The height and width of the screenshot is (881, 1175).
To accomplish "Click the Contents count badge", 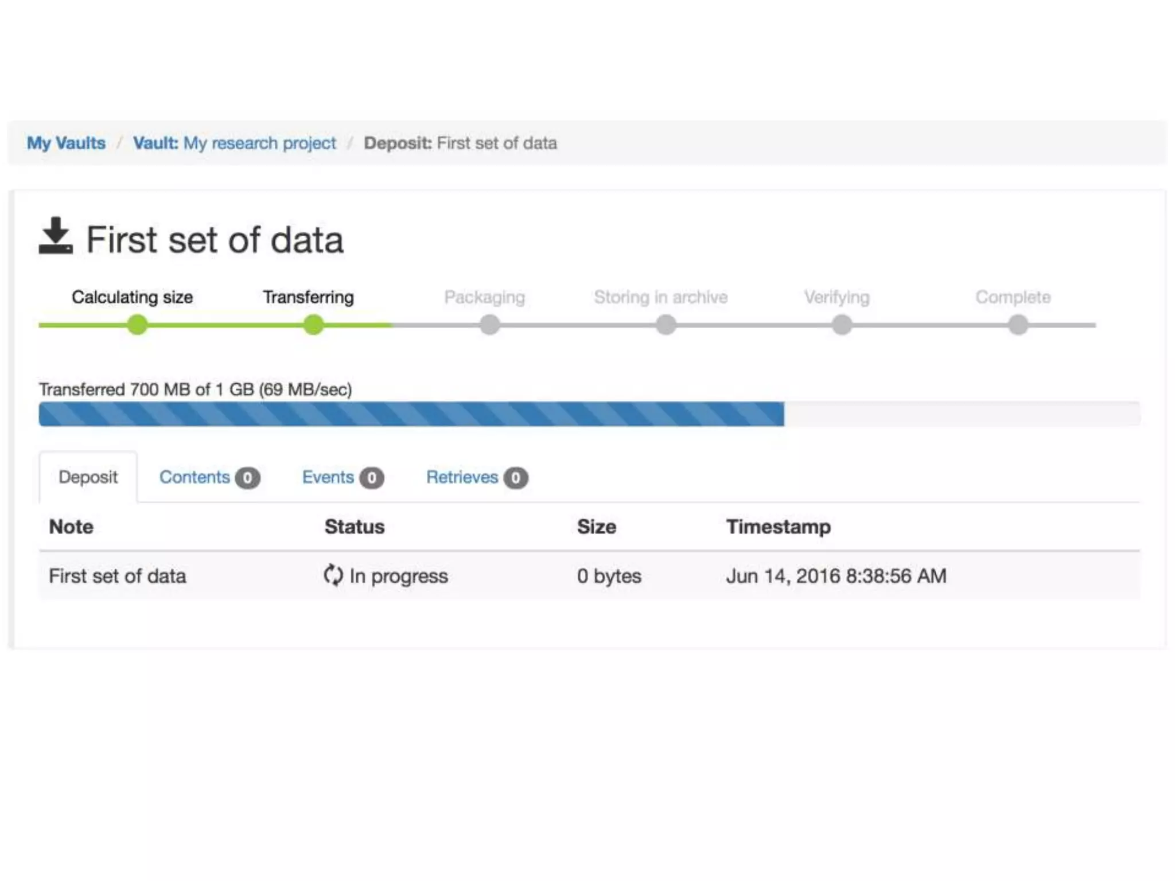I will pos(247,478).
